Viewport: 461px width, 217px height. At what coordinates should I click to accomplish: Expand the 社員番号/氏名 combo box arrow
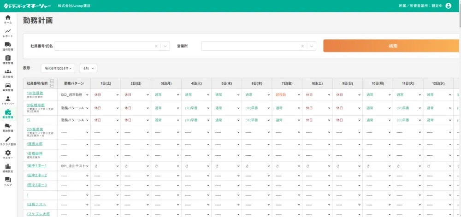point(165,46)
